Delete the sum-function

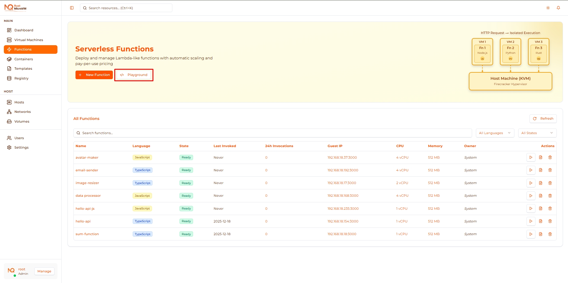point(550,234)
